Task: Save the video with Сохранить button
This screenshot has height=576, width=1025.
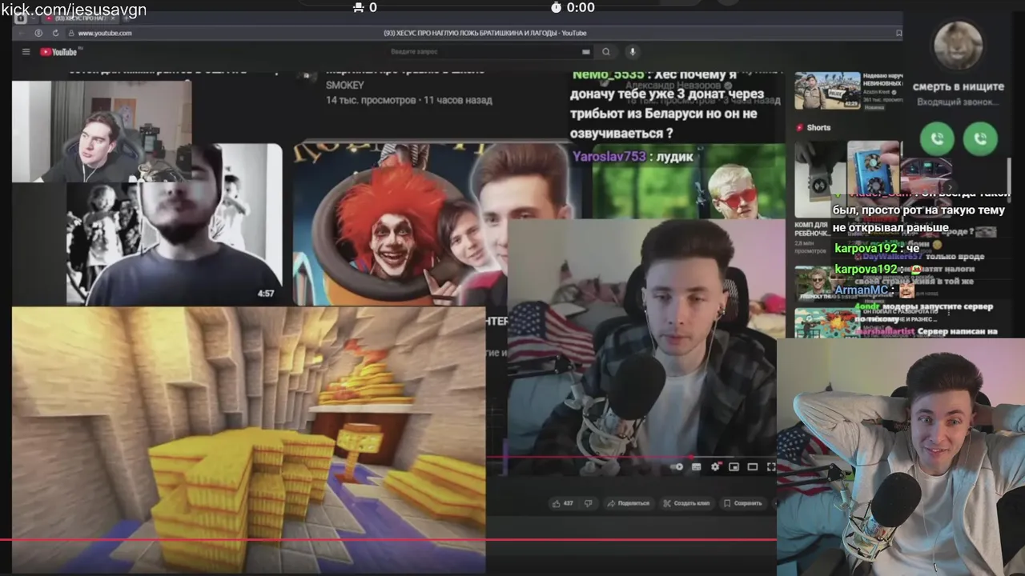Action: click(x=742, y=503)
